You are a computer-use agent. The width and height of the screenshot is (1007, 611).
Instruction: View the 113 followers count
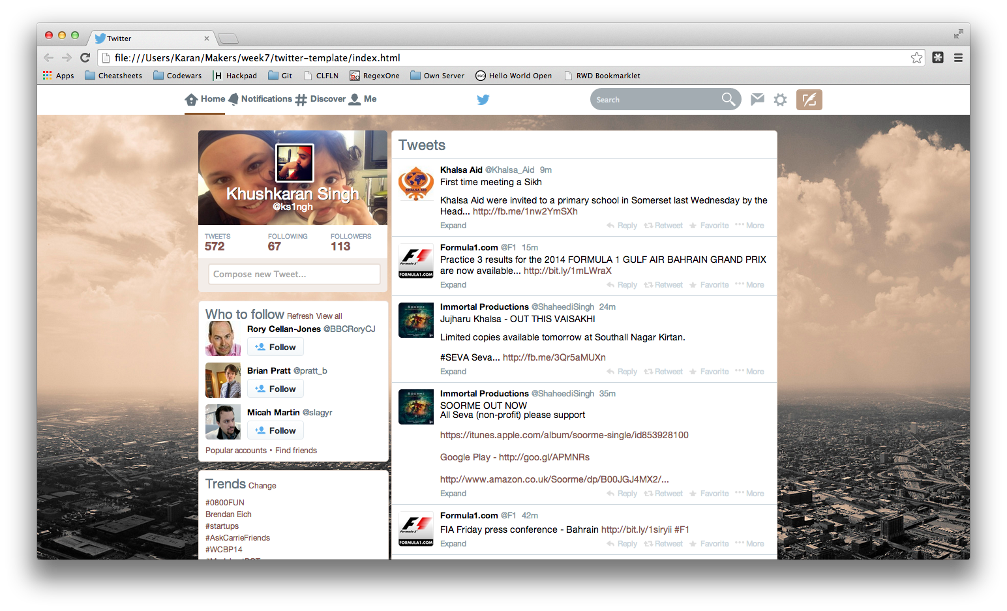[340, 246]
